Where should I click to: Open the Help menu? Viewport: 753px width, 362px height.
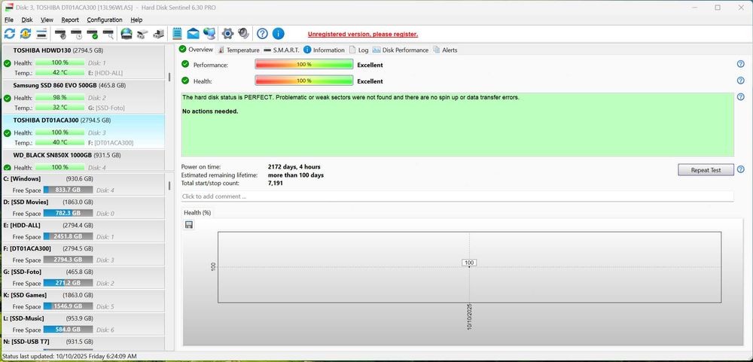pos(136,20)
